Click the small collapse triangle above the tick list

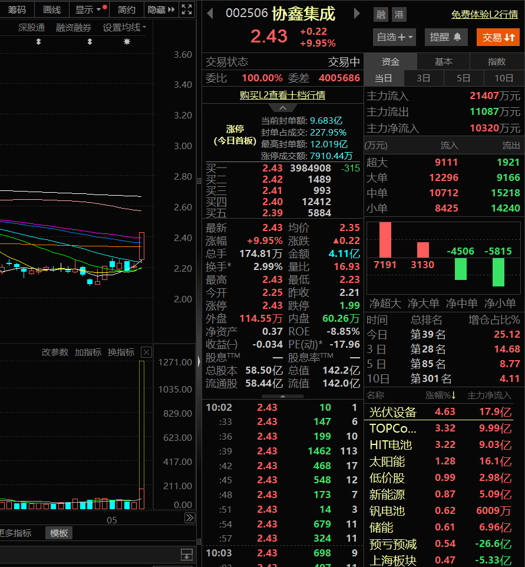tap(283, 396)
